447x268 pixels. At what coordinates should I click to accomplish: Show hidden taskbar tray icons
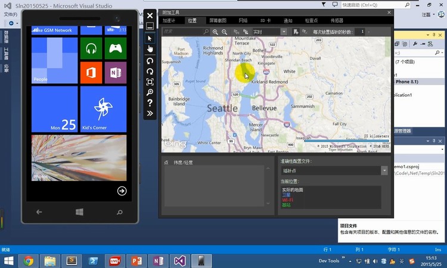click(350, 261)
